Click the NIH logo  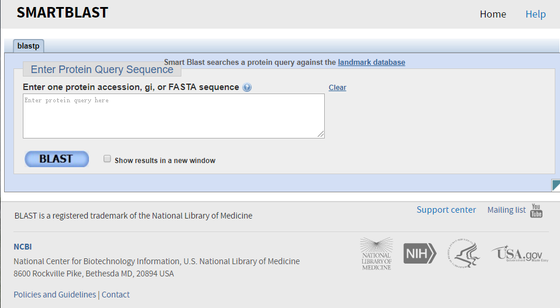tap(420, 253)
